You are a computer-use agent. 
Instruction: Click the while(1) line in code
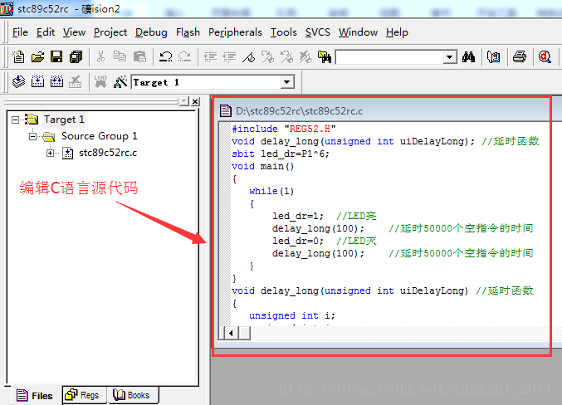tap(271, 191)
